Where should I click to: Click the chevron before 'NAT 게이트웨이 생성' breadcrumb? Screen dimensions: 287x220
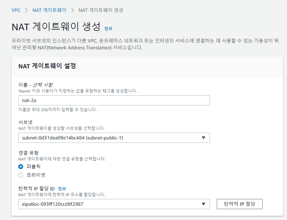[73, 10]
